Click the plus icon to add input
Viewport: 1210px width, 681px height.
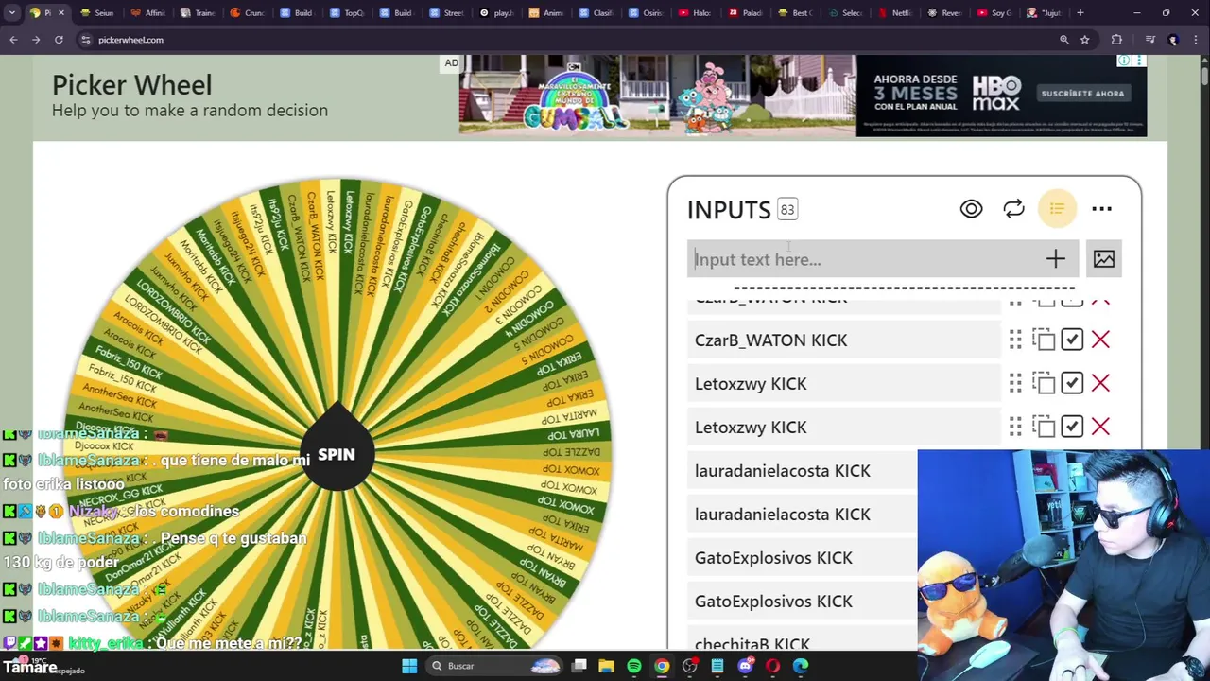1055,259
